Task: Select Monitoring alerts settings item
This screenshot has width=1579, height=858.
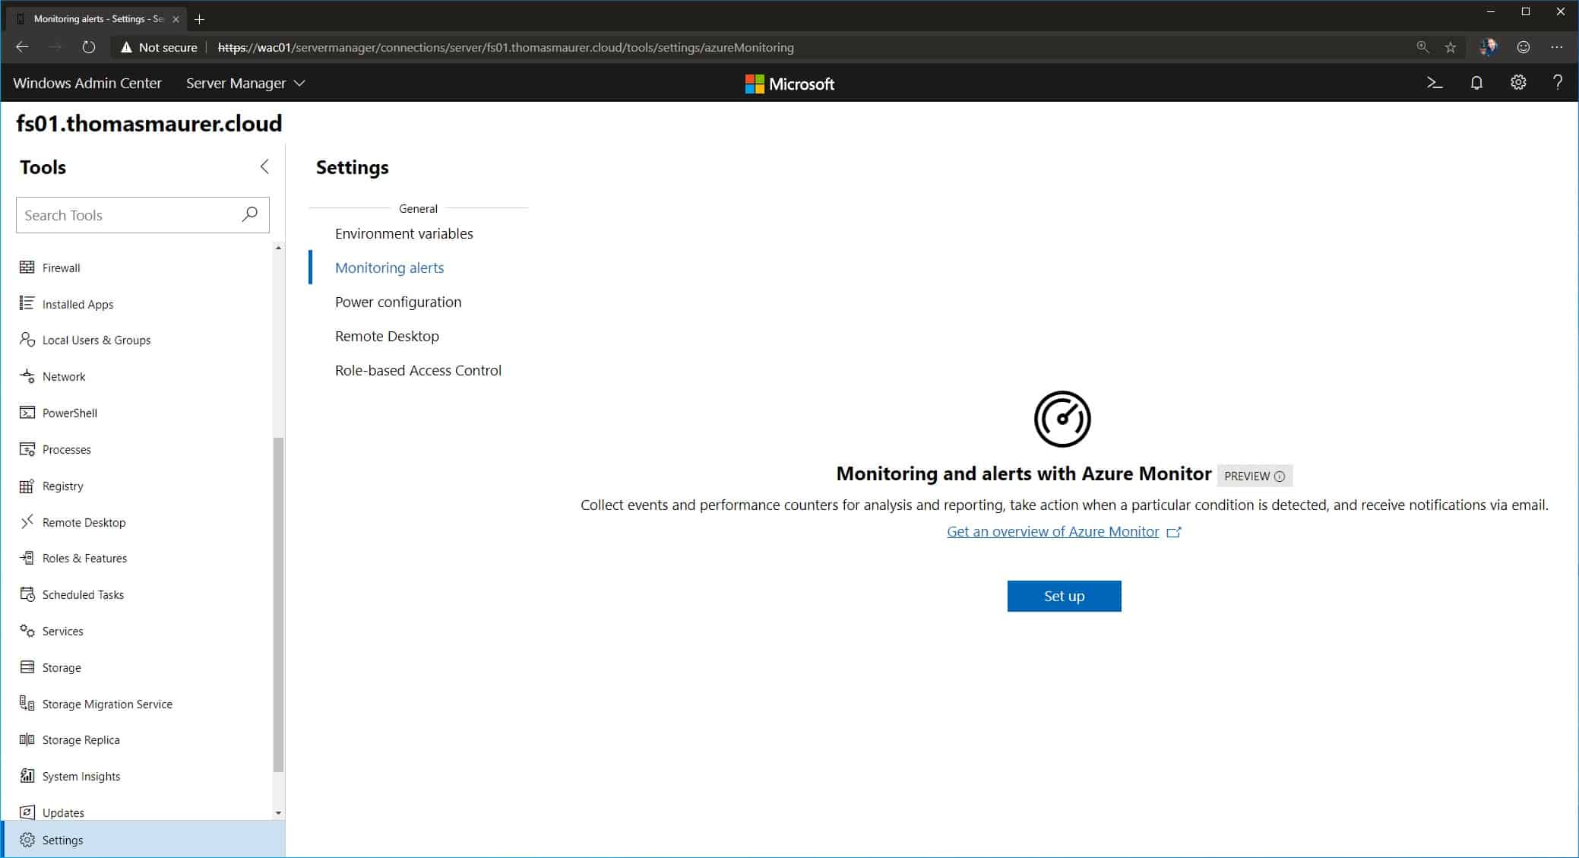Action: click(x=389, y=266)
